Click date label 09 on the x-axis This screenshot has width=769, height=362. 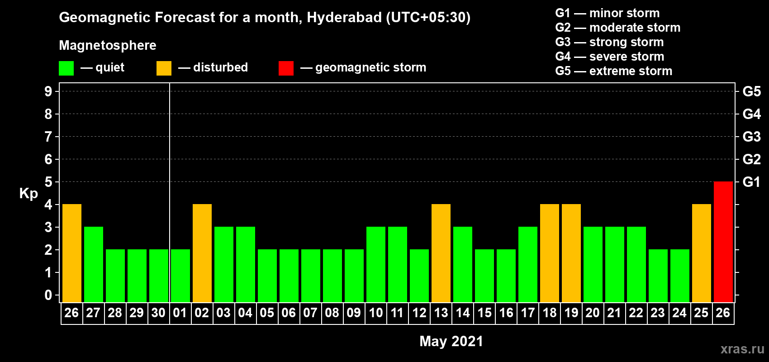pos(354,313)
